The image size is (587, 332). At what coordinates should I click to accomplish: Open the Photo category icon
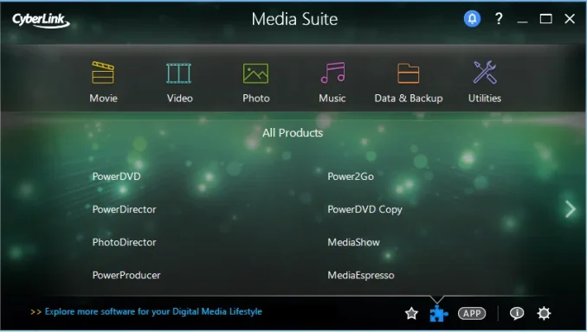click(255, 73)
